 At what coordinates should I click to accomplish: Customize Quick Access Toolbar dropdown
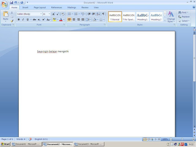[x=27, y=2]
